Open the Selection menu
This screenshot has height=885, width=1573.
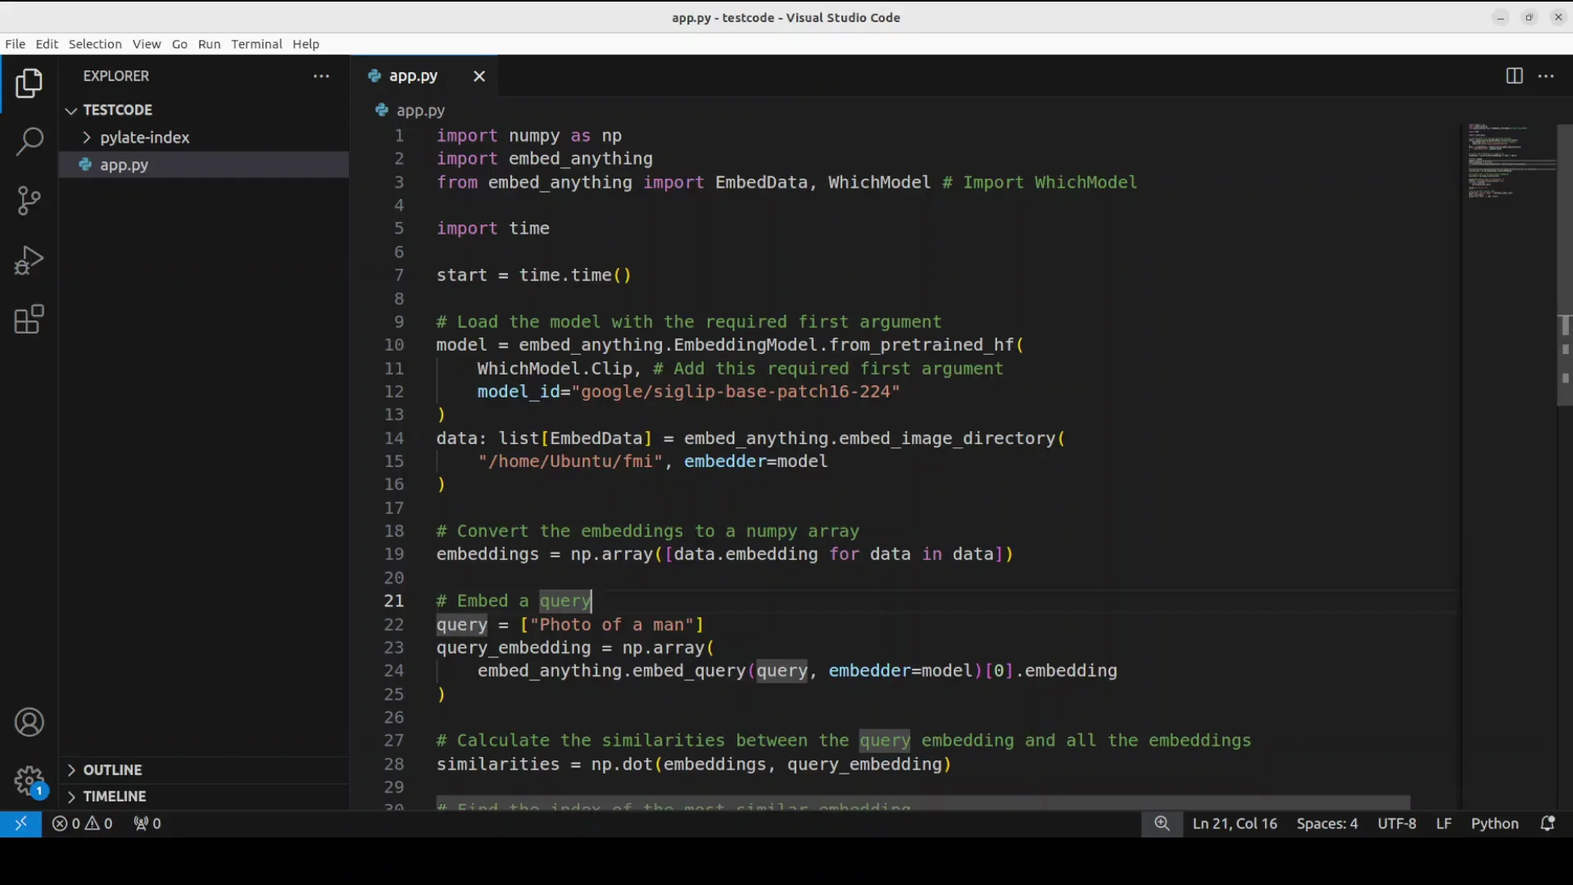click(95, 44)
